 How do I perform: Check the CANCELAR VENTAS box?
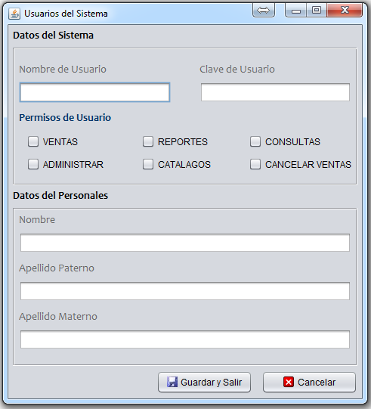click(x=255, y=164)
